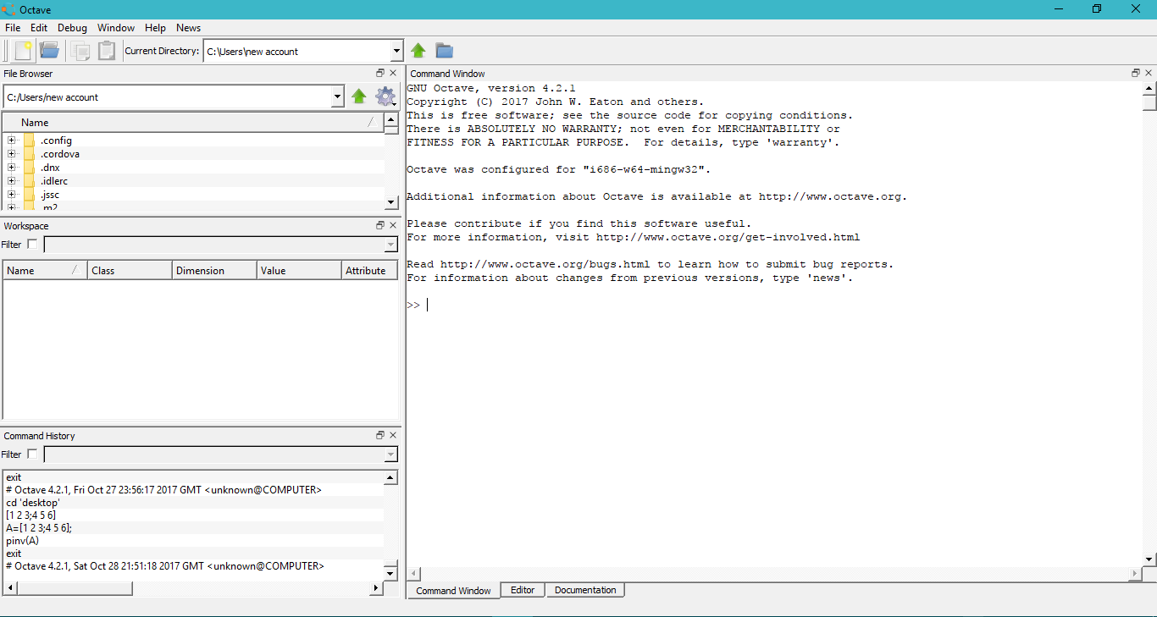The width and height of the screenshot is (1157, 617).
Task: Open the File Browser actions gear
Action: point(385,96)
